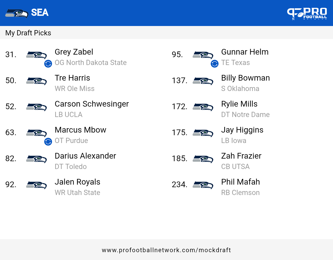Click the Seahawks logo for pick 137

203,81
